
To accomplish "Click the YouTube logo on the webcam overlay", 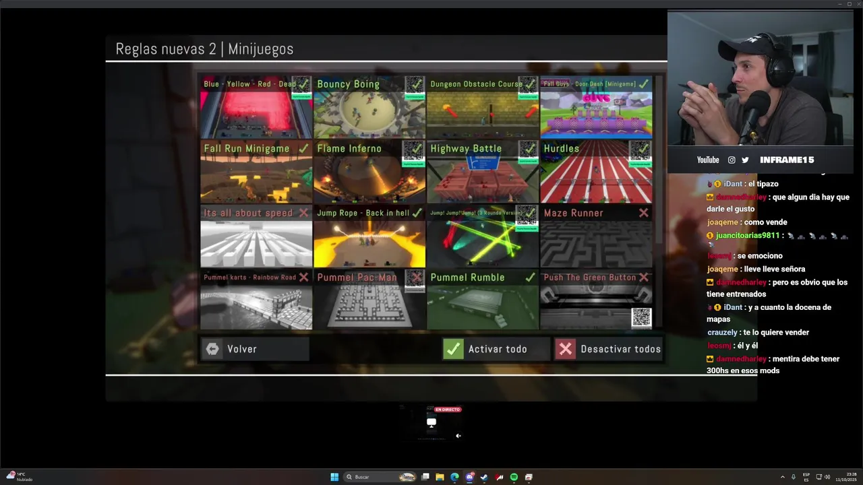I will pyautogui.click(x=708, y=160).
